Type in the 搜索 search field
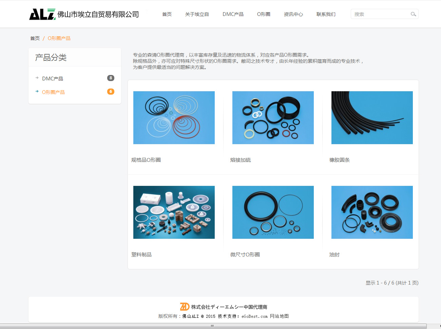Screen dimensions: 441x329 (x=380, y=14)
